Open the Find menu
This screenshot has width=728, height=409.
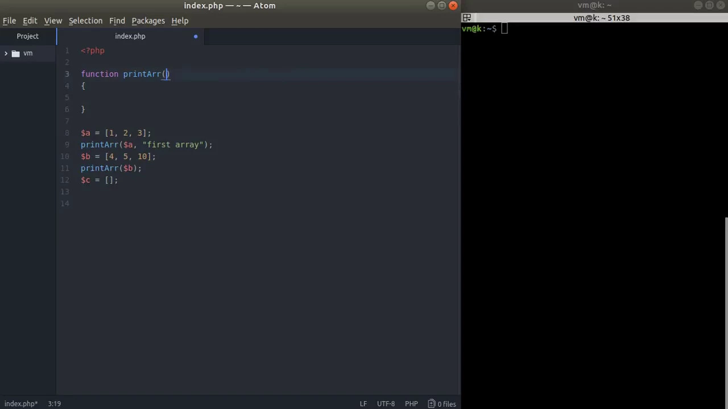click(x=117, y=20)
